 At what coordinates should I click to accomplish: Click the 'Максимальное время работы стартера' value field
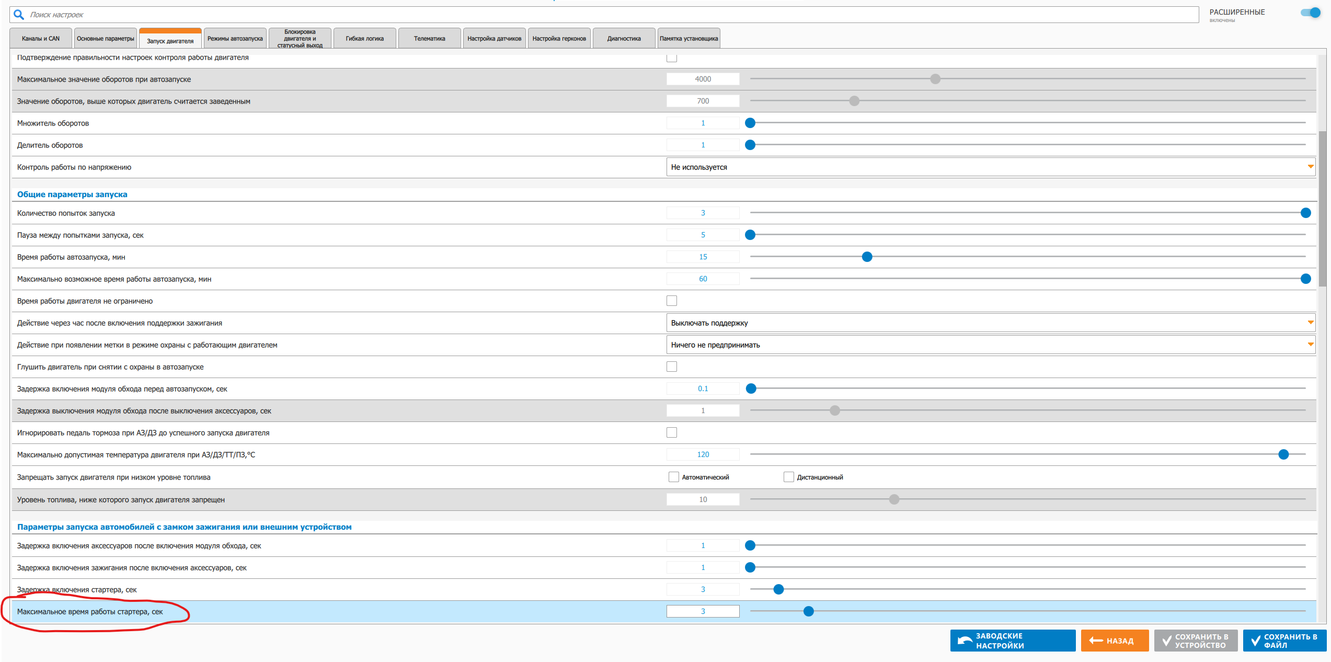point(703,611)
